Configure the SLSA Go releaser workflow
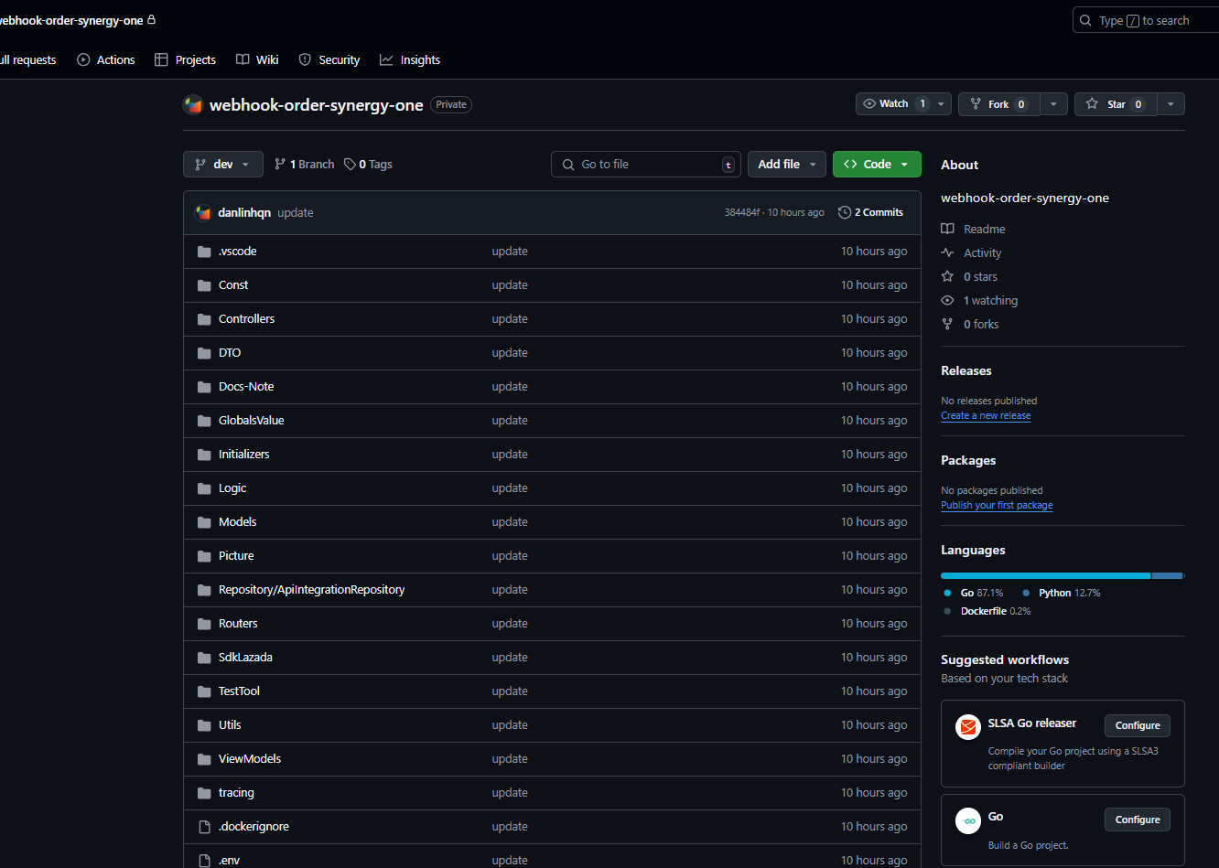This screenshot has height=868, width=1219. pyautogui.click(x=1138, y=725)
